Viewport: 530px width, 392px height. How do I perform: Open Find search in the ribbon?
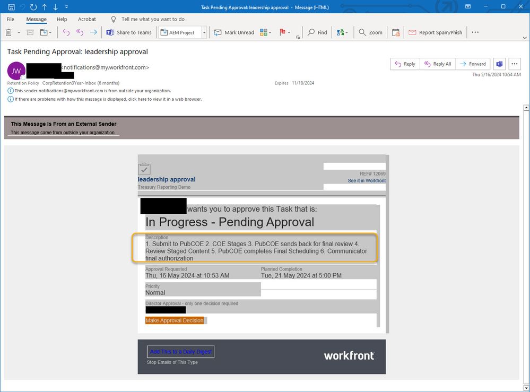click(317, 32)
